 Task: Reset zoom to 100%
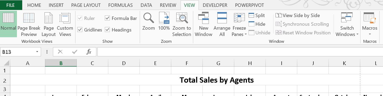tap(164, 24)
